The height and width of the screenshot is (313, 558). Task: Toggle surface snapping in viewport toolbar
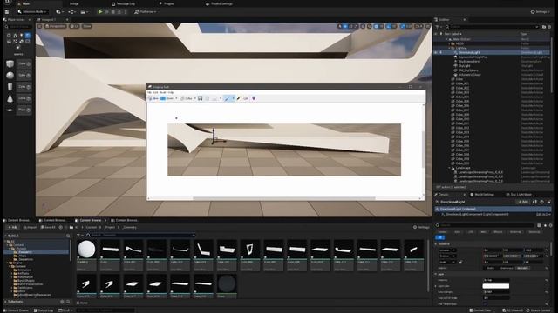370,26
